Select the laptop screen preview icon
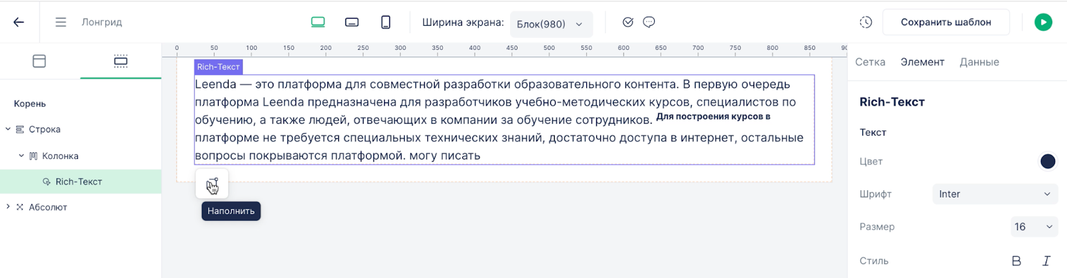The image size is (1067, 278). pyautogui.click(x=318, y=22)
